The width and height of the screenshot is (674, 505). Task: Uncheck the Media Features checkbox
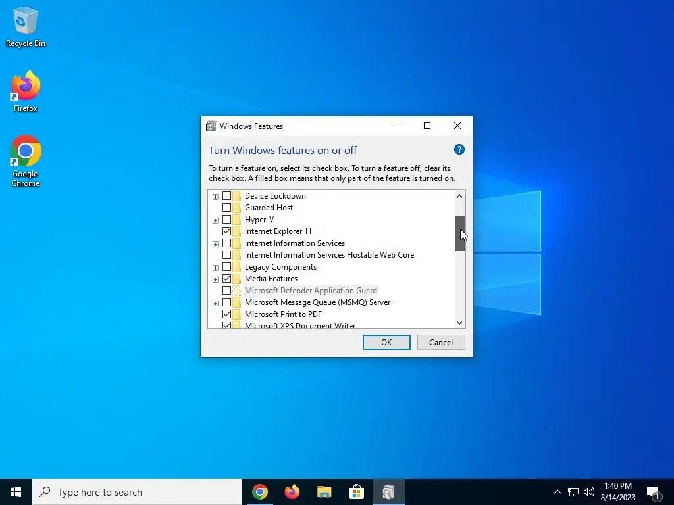click(226, 279)
